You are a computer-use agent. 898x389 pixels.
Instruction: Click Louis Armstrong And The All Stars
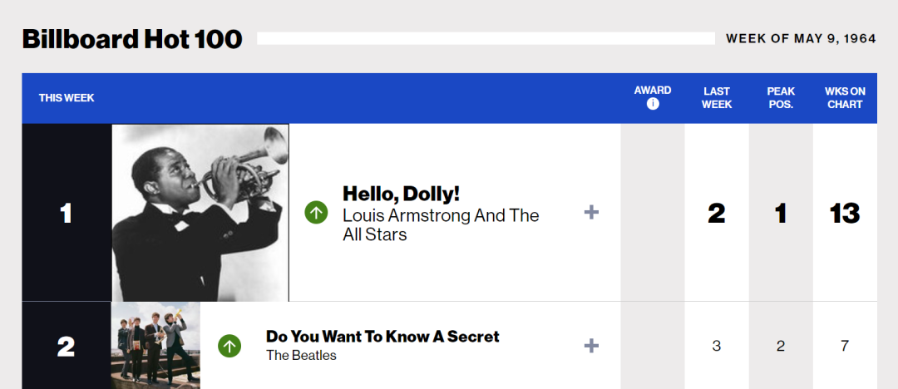pos(441,224)
